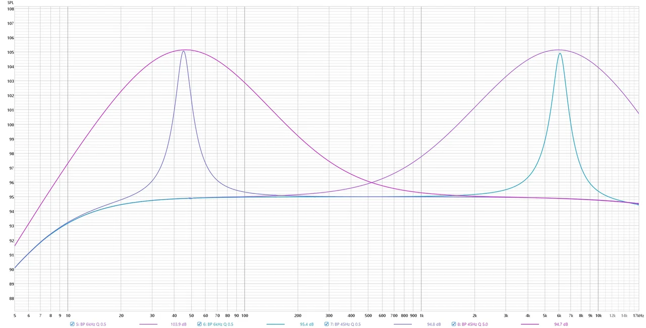Select the 94.8 dB readout in legend
The height and width of the screenshot is (328, 646).
click(434, 324)
